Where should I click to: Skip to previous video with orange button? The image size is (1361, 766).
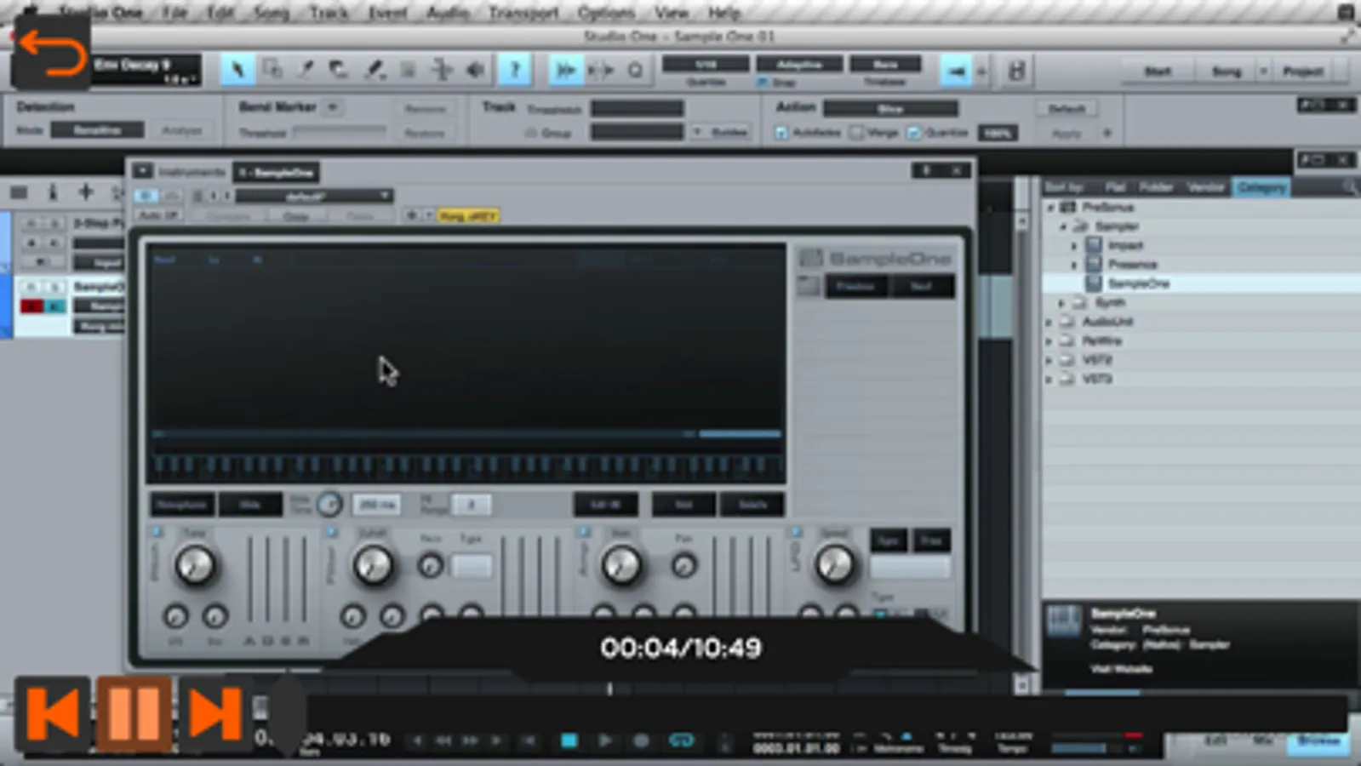pyautogui.click(x=53, y=713)
